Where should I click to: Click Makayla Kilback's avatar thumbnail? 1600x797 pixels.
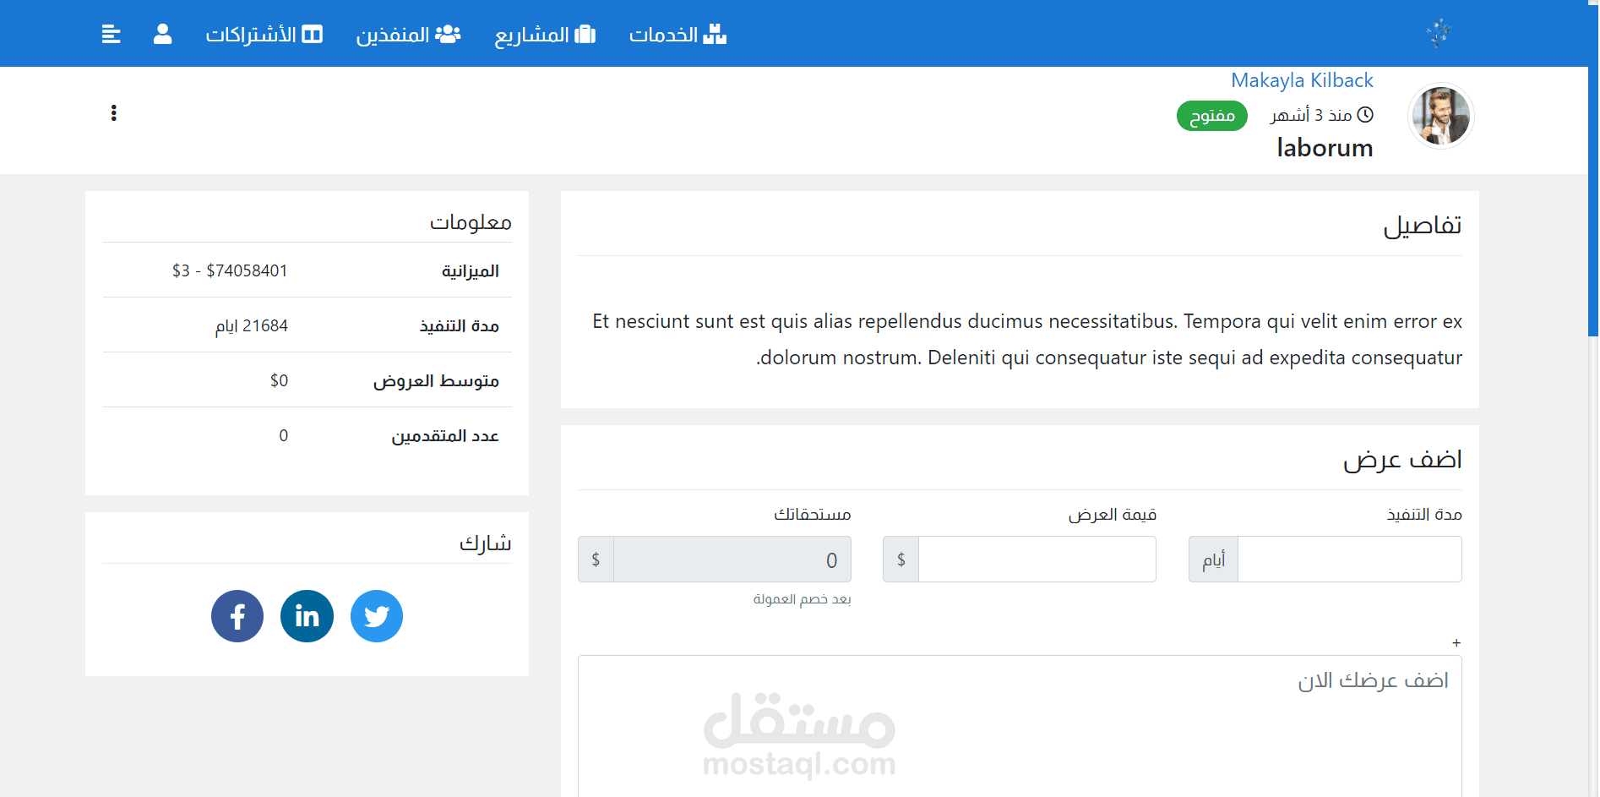pos(1440,116)
